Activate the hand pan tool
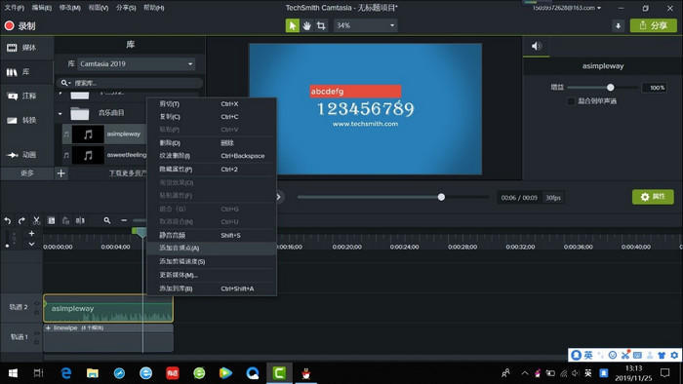Viewport: 683px width, 384px height. (x=307, y=25)
